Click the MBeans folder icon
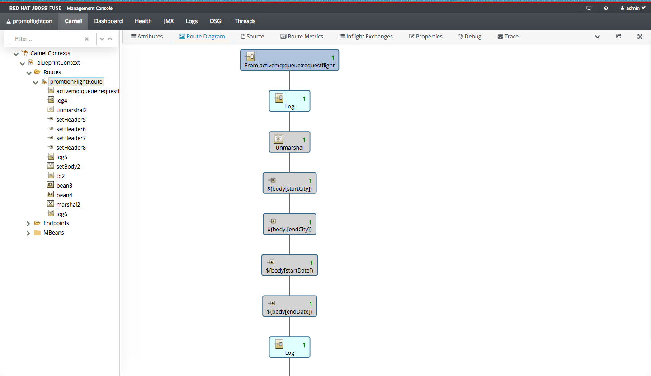The height and width of the screenshot is (376, 651). tap(38, 233)
